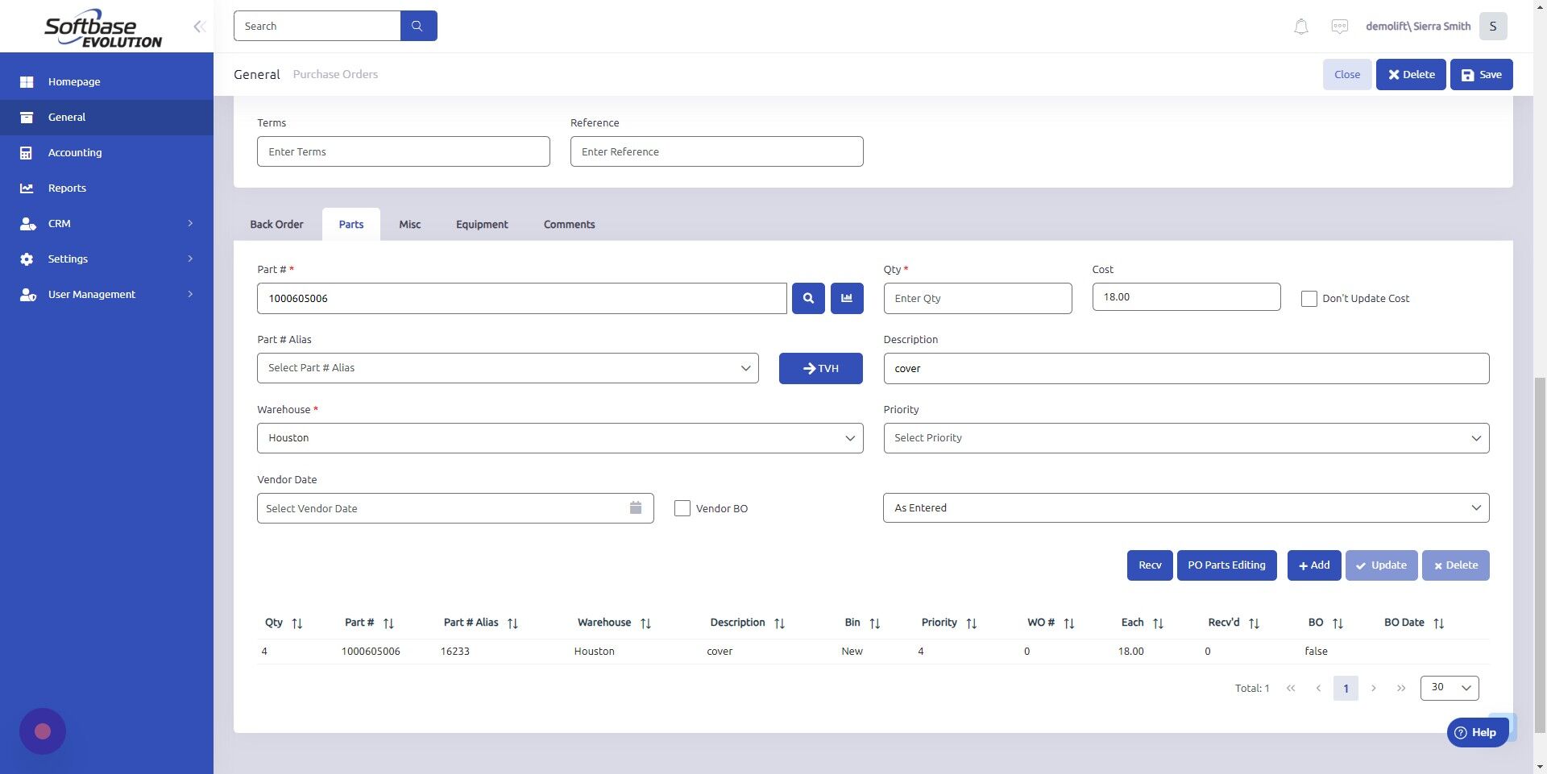Viewport: 1547px width, 774px height.
Task: Change the rows-per-page dropdown from 30
Action: (1448, 688)
